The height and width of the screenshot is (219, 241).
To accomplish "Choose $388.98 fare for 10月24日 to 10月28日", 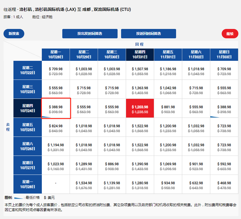I will tap(56, 108).
